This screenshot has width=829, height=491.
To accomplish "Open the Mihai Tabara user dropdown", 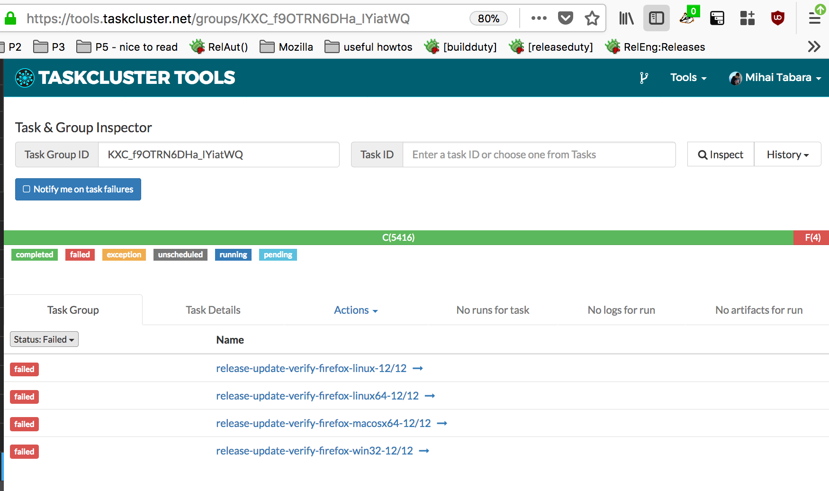I will pos(775,78).
